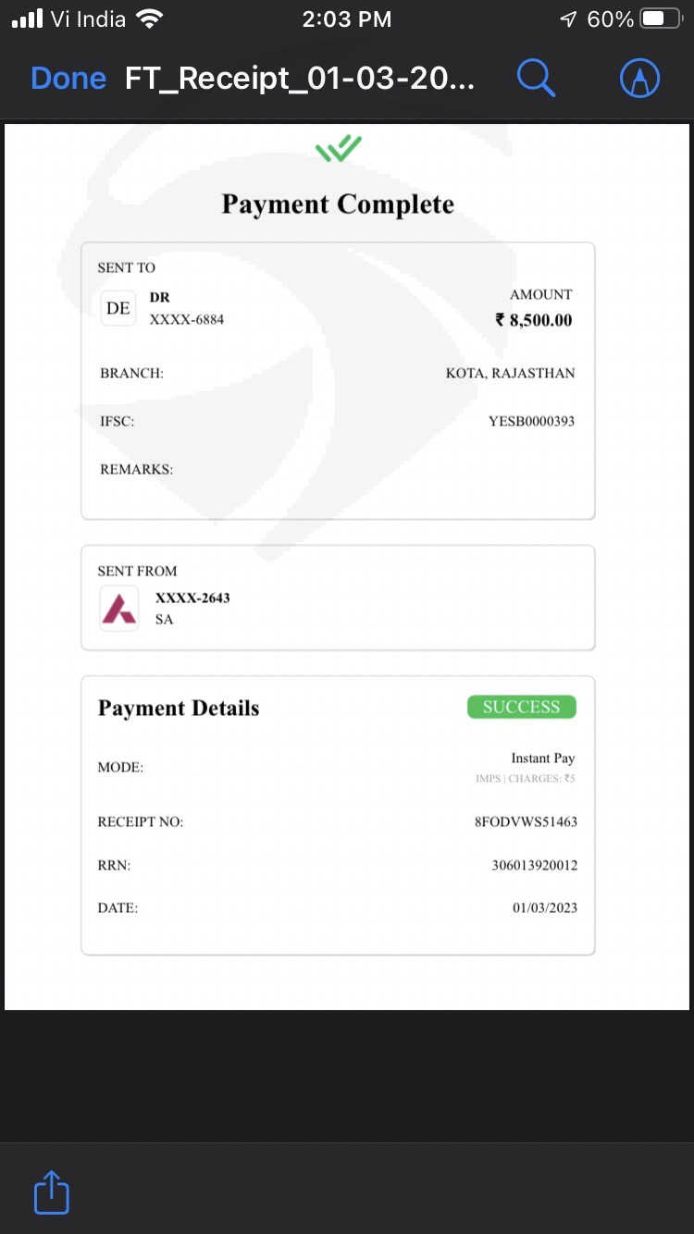The image size is (694, 1234).
Task: Tap the DE recipient avatar
Action: click(118, 308)
